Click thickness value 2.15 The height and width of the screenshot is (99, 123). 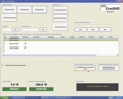(x=25, y=44)
